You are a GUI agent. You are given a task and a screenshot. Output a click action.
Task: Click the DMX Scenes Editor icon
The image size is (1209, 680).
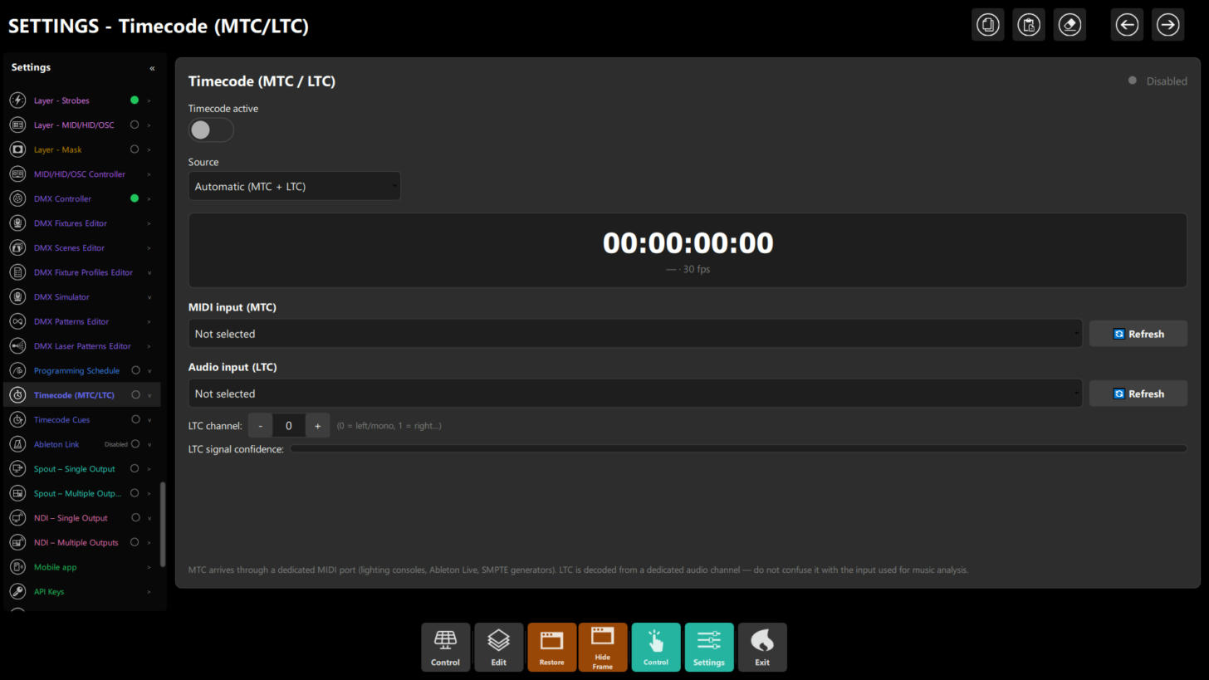click(17, 248)
